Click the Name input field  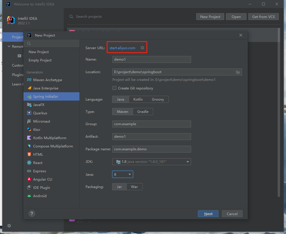tap(152, 59)
